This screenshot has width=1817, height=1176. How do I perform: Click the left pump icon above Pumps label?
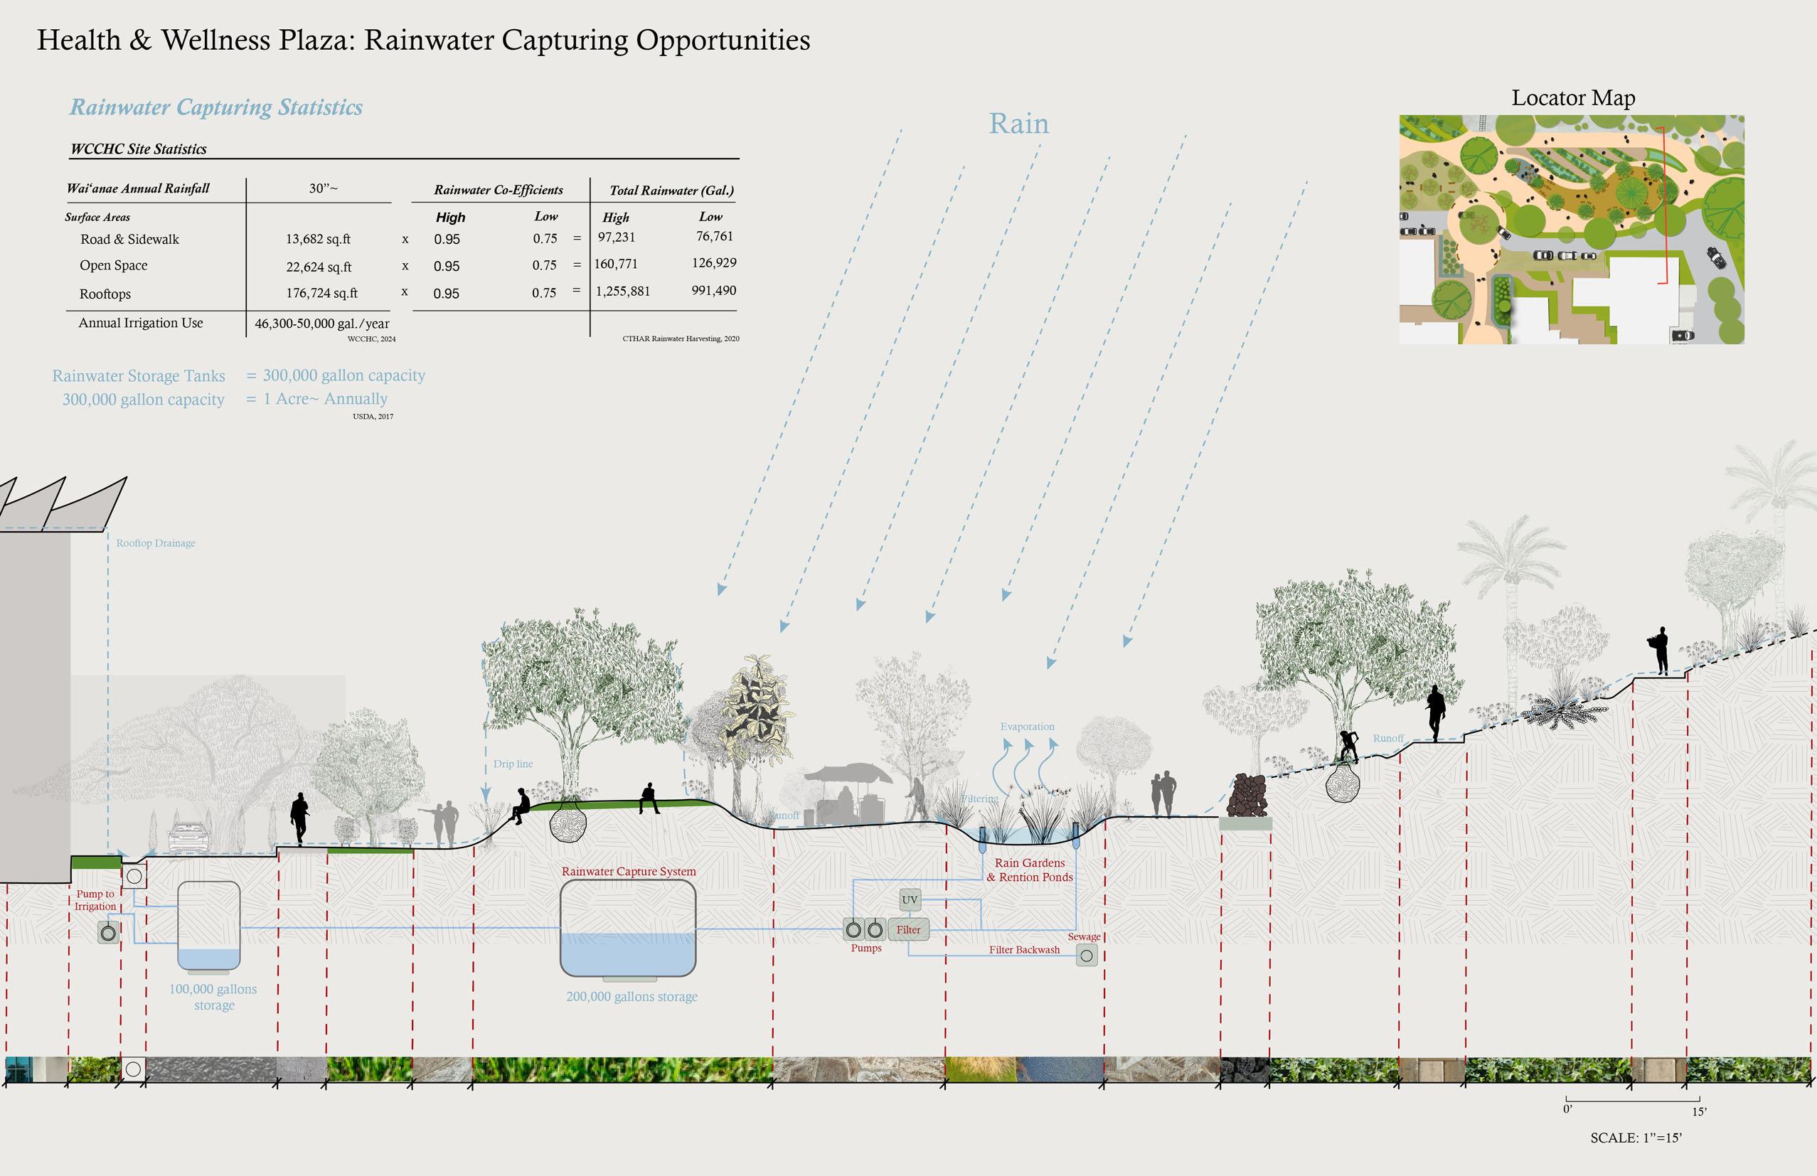coord(853,929)
